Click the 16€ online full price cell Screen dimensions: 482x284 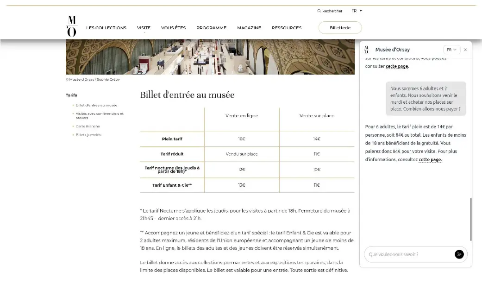[x=242, y=139]
